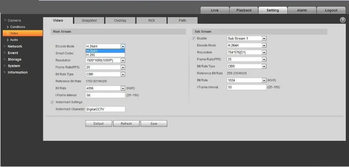The height and width of the screenshot is (167, 349).
Task: Click the Main Stream I Frame Interval field
Action: 105,95
